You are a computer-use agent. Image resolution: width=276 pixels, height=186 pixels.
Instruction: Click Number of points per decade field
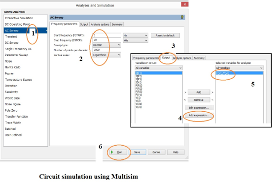[106, 50]
